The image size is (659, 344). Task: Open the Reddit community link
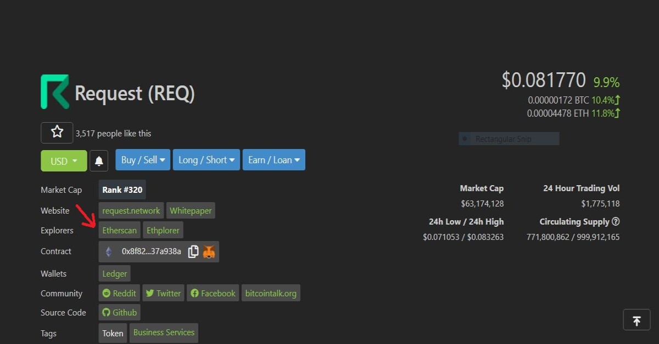pyautogui.click(x=119, y=293)
